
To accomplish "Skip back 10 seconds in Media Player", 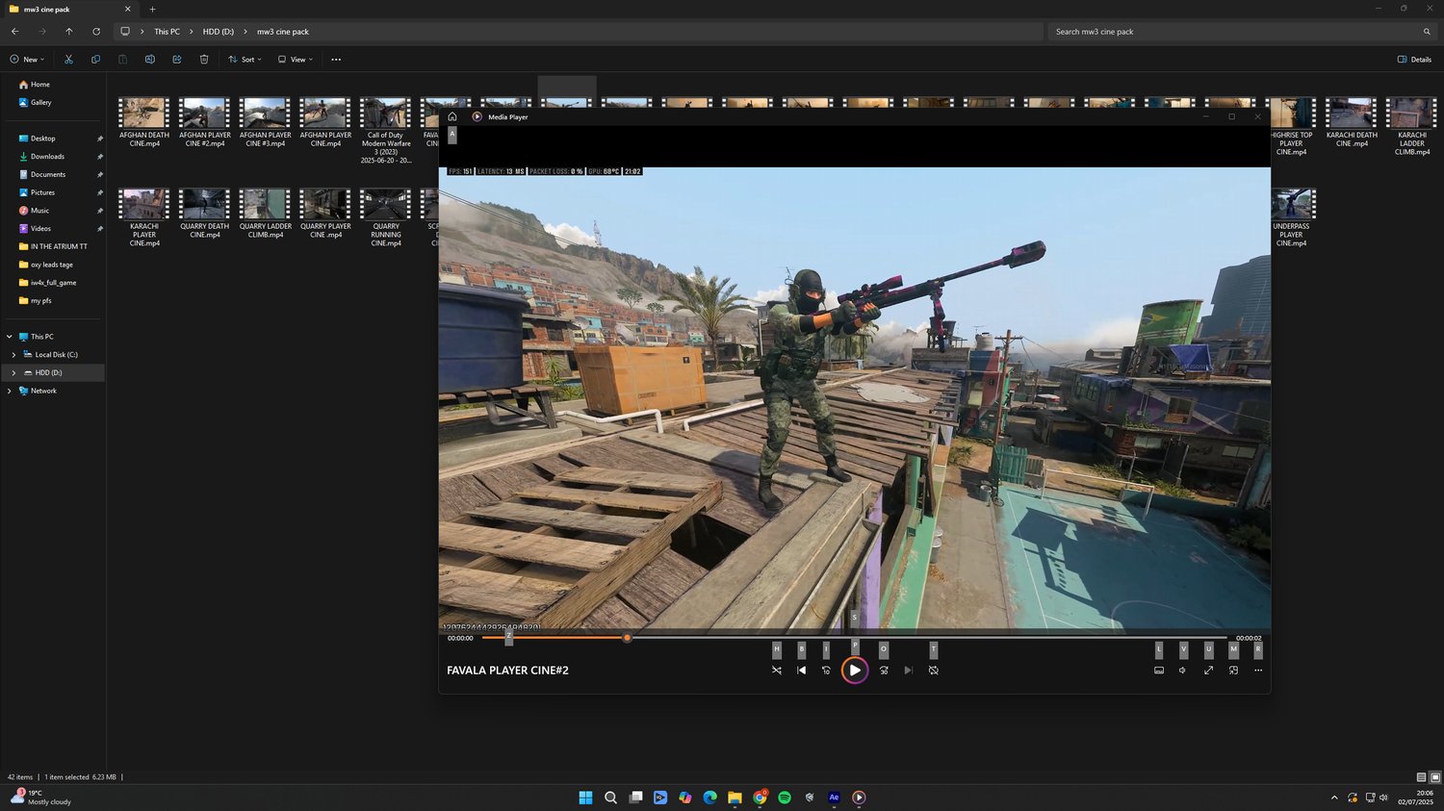I will click(x=826, y=671).
